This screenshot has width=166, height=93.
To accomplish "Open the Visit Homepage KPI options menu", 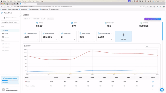I will tap(111, 40).
